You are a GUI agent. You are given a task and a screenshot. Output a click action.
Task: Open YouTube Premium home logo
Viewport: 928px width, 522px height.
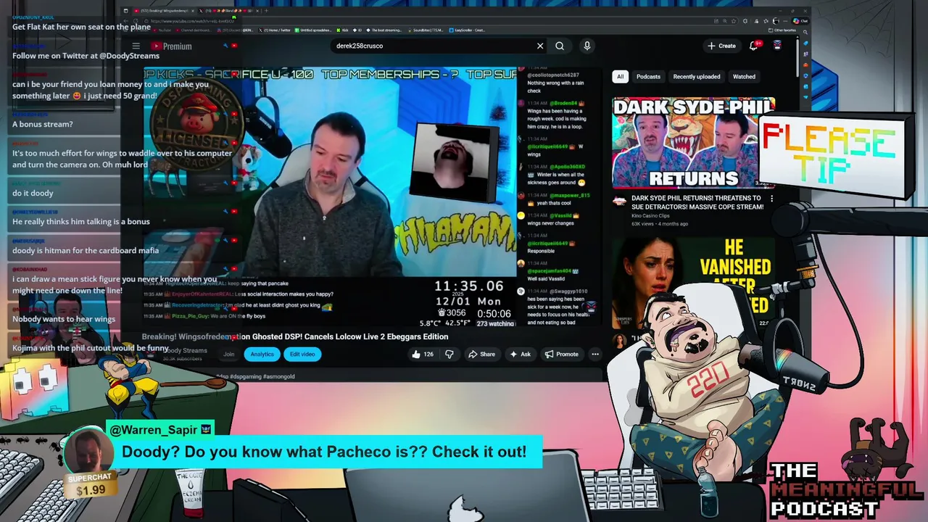171,46
